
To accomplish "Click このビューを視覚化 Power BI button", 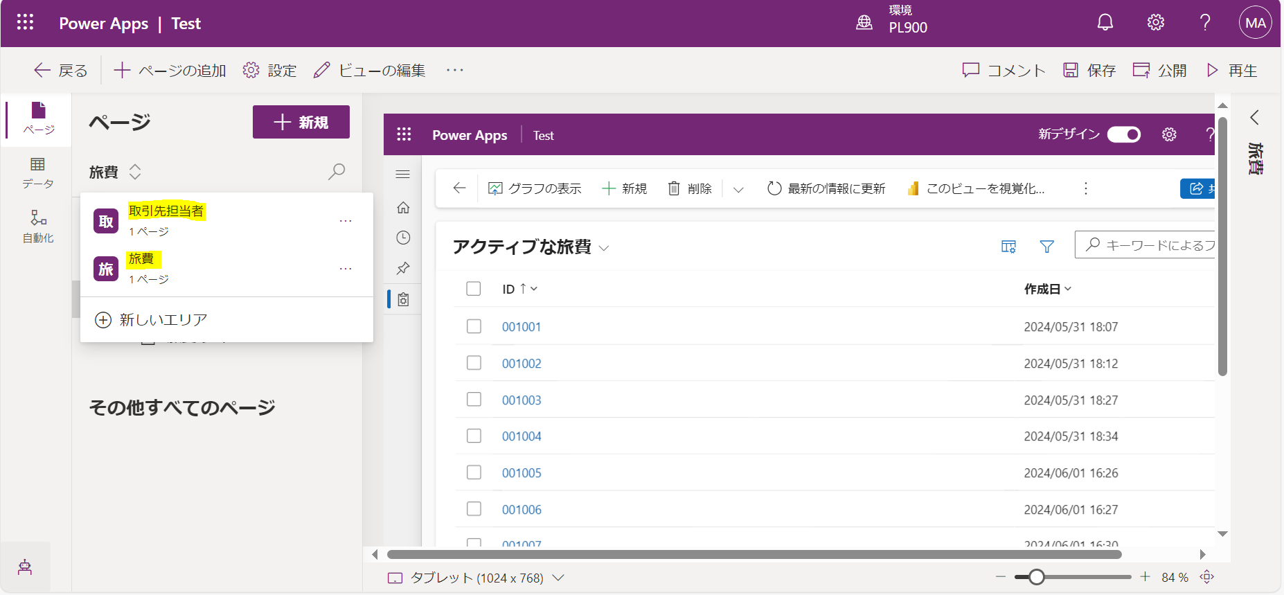I will pos(976,188).
